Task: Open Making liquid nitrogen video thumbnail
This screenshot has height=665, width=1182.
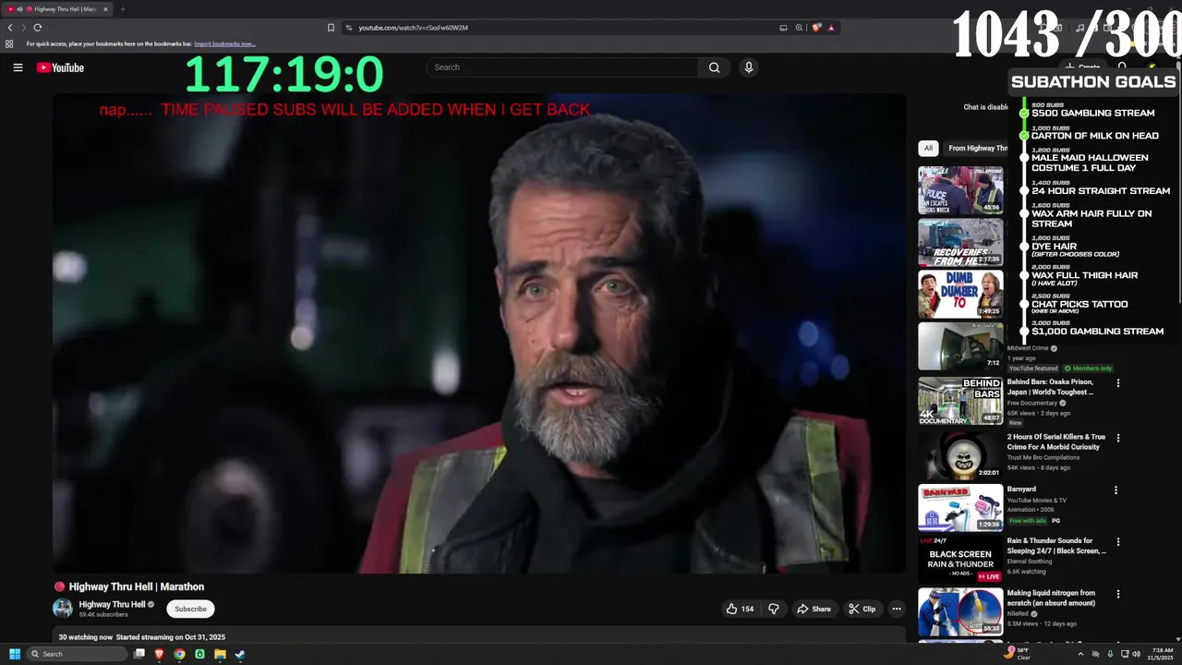Action: click(960, 611)
